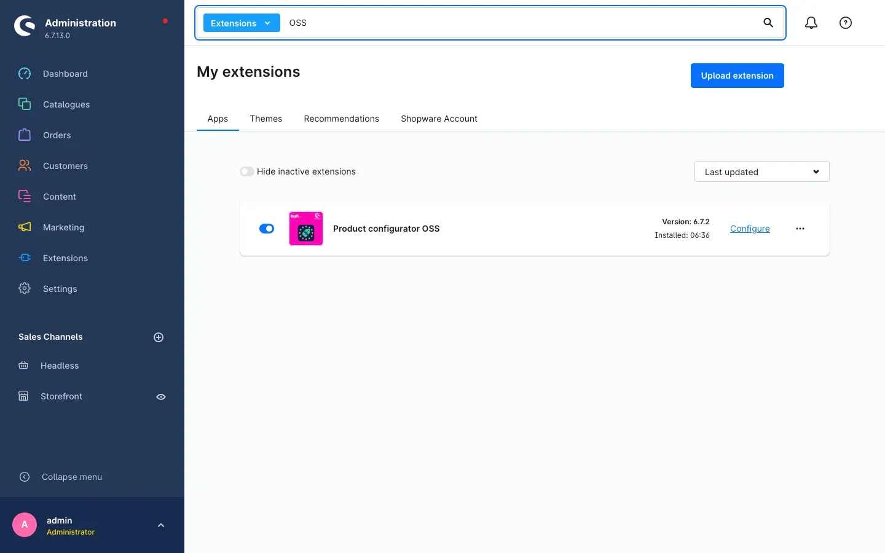This screenshot has height=553, width=885.
Task: Open the Marketing megaphone icon
Action: pyautogui.click(x=25, y=227)
